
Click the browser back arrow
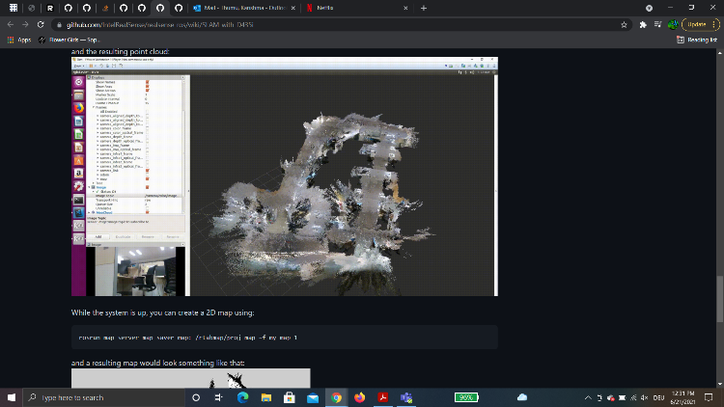coord(11,24)
